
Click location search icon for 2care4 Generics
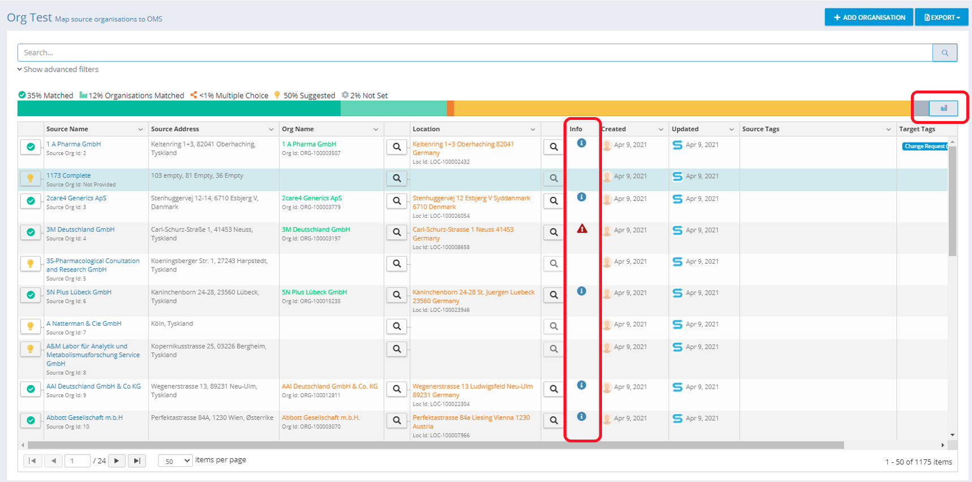coord(553,201)
